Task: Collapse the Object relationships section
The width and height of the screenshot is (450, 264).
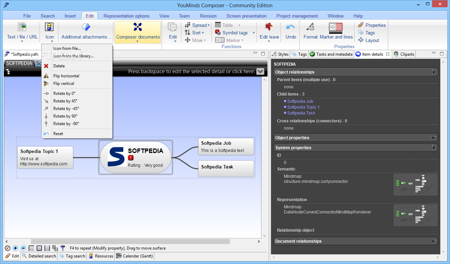Action: point(434,72)
